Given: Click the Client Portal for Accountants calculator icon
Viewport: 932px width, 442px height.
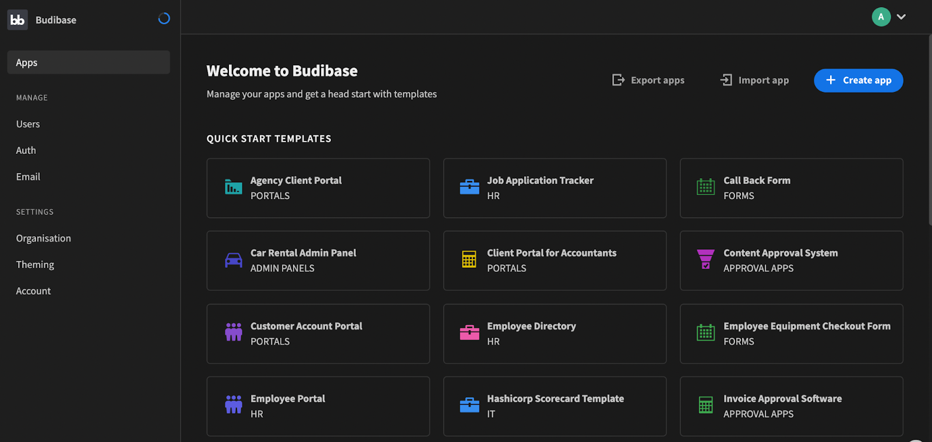Looking at the screenshot, I should click(469, 260).
